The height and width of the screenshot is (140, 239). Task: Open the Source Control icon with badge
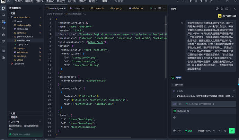tap(3, 21)
